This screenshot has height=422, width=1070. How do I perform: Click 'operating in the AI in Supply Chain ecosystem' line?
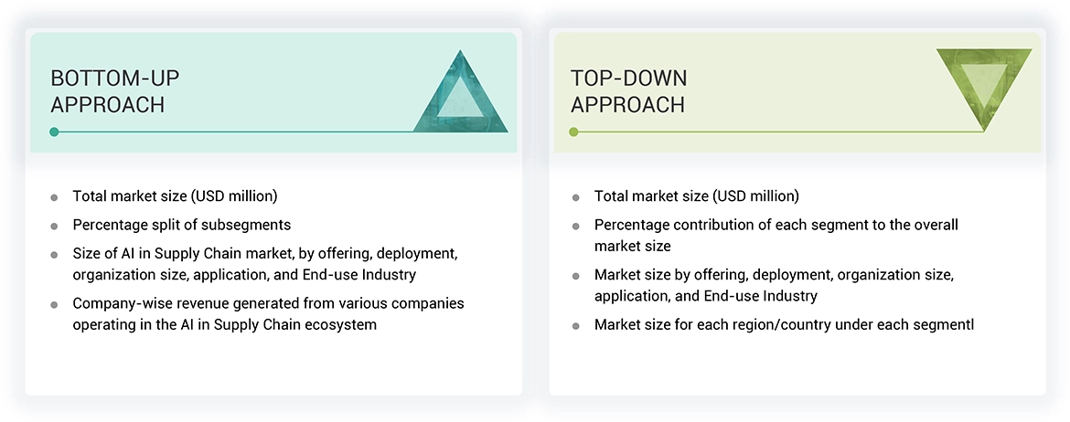[225, 324]
